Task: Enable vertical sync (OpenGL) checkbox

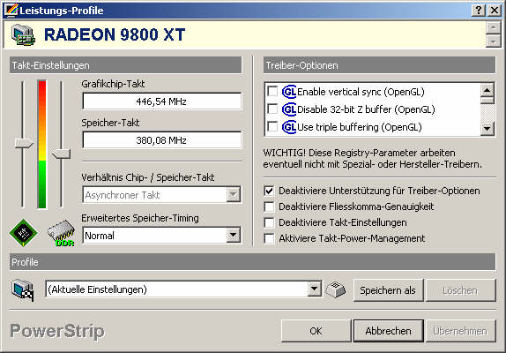Action: pos(272,92)
